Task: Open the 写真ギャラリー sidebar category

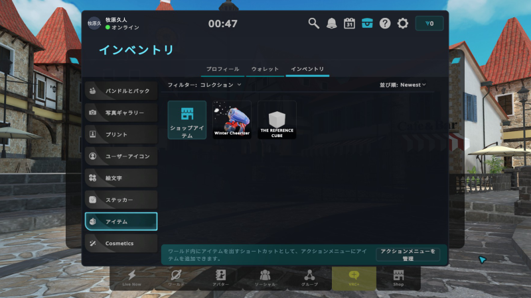Action: point(121,113)
